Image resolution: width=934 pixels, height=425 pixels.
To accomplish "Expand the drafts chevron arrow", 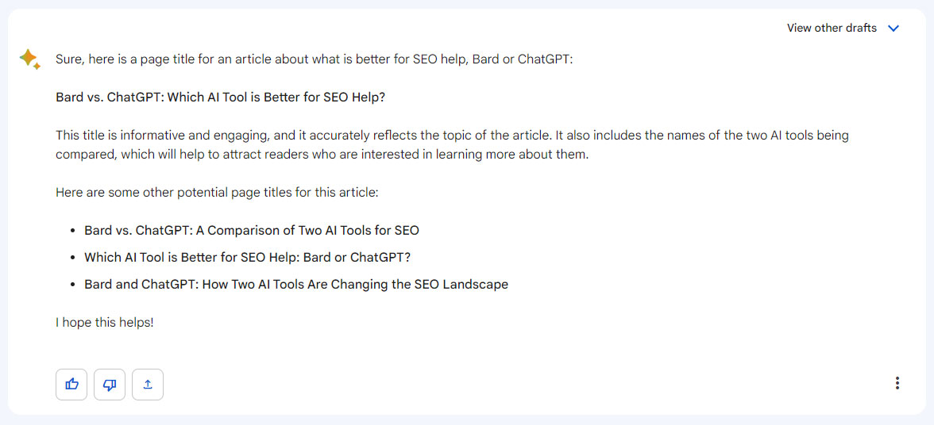I will point(893,28).
